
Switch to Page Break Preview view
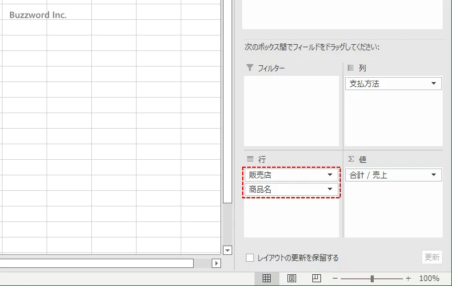[x=317, y=278]
